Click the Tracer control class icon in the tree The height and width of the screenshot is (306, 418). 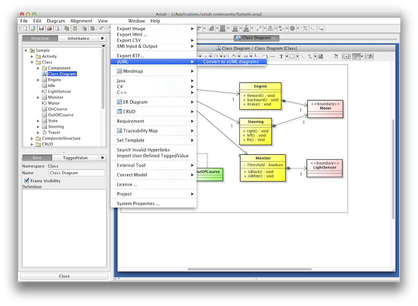(x=44, y=133)
